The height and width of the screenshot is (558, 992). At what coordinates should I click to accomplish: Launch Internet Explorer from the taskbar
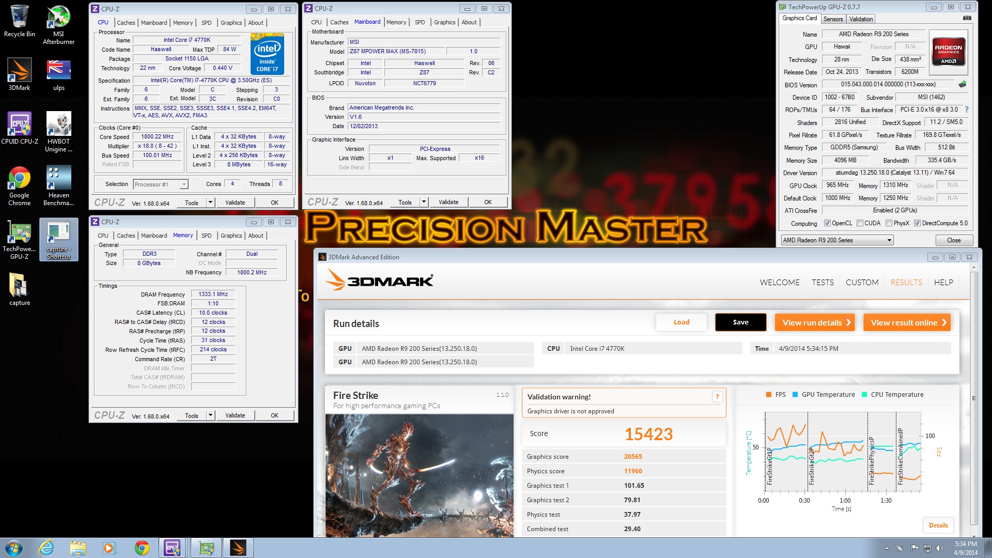pos(47,548)
